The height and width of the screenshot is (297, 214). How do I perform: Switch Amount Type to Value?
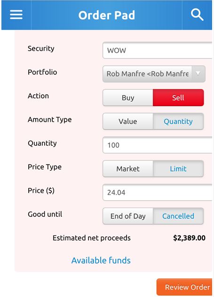pyautogui.click(x=128, y=121)
